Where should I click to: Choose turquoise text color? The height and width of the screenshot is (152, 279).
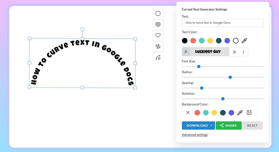coord(202,41)
